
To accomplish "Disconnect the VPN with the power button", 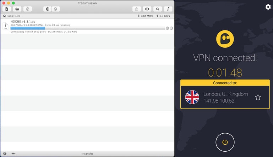I will (225, 142).
